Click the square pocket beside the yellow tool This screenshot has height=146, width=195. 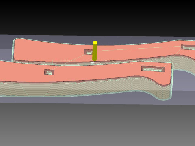(x=88, y=52)
